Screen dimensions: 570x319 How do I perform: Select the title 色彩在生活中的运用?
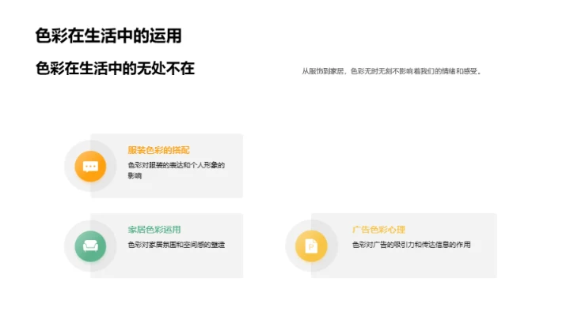pyautogui.click(x=108, y=36)
